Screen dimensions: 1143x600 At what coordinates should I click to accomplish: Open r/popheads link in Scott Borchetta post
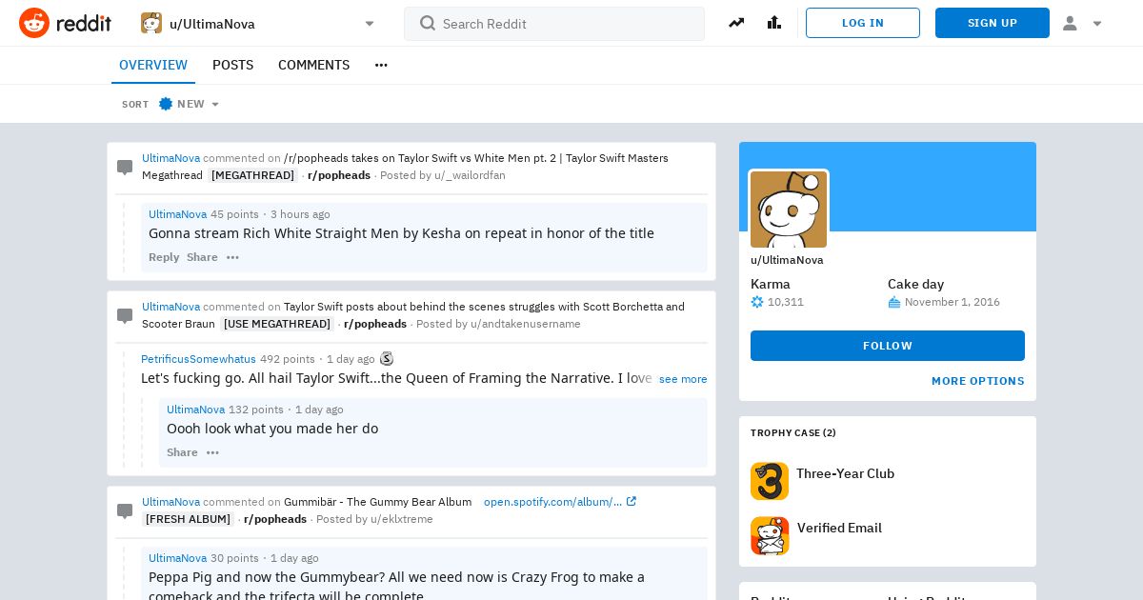coord(375,324)
